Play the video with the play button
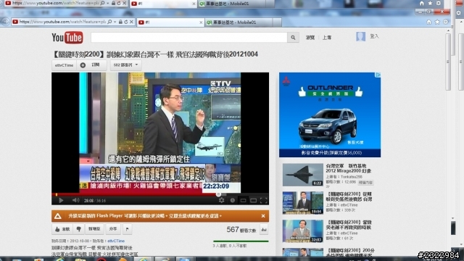464x261 pixels. tap(61, 200)
